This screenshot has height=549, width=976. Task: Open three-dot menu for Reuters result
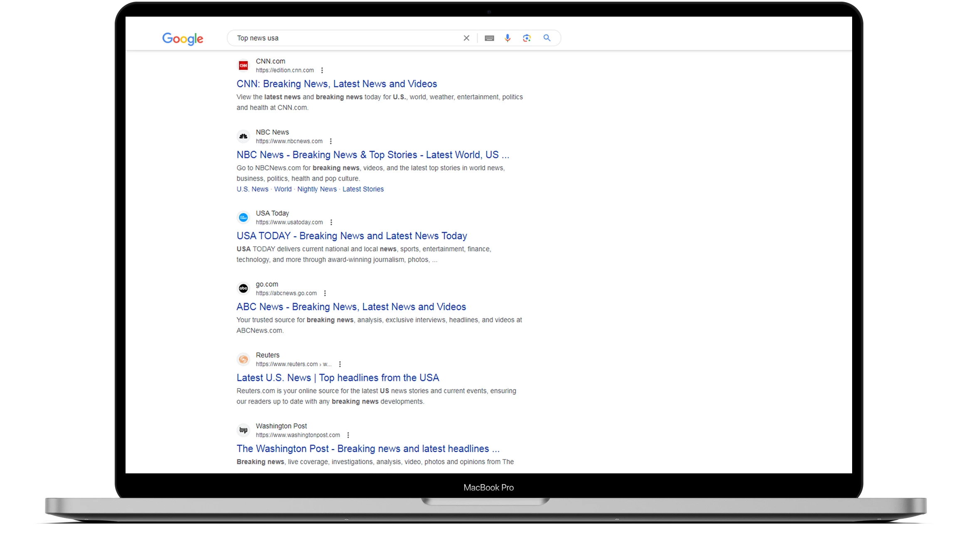340,364
